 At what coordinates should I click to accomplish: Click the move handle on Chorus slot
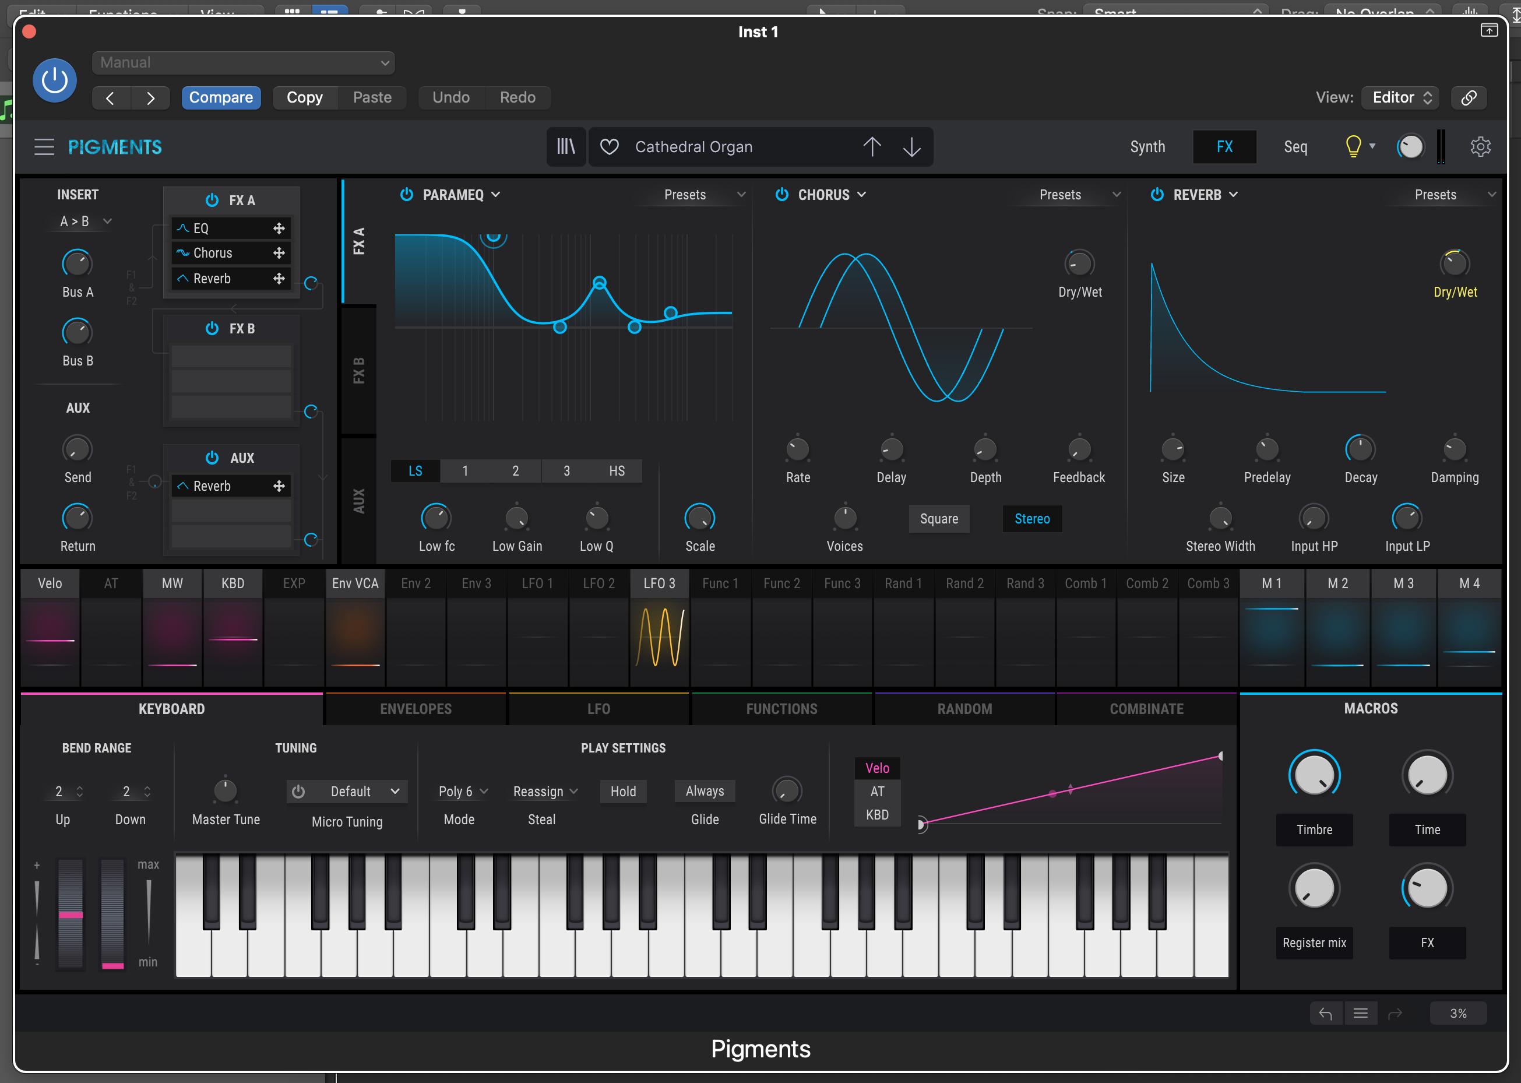[x=279, y=254]
